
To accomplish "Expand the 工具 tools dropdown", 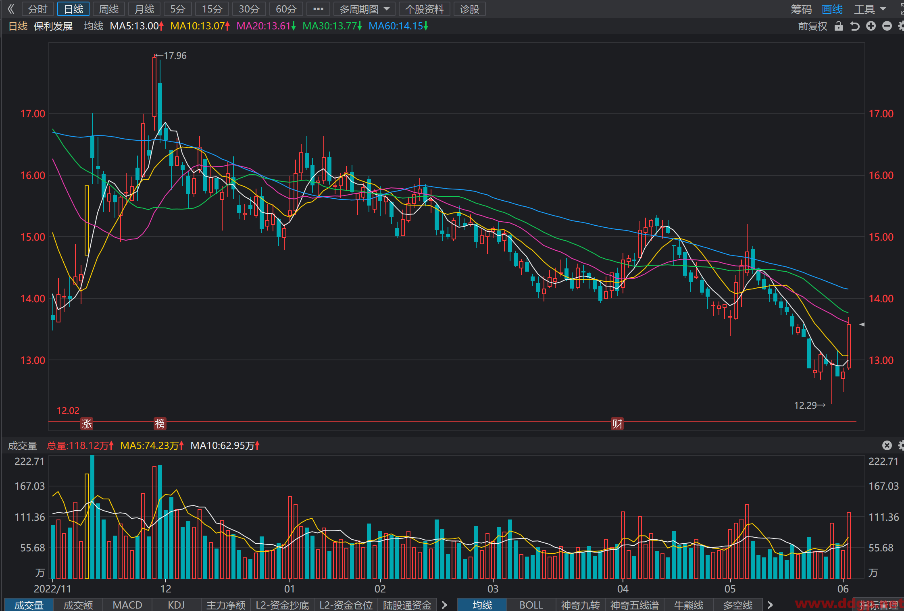I will pos(870,9).
